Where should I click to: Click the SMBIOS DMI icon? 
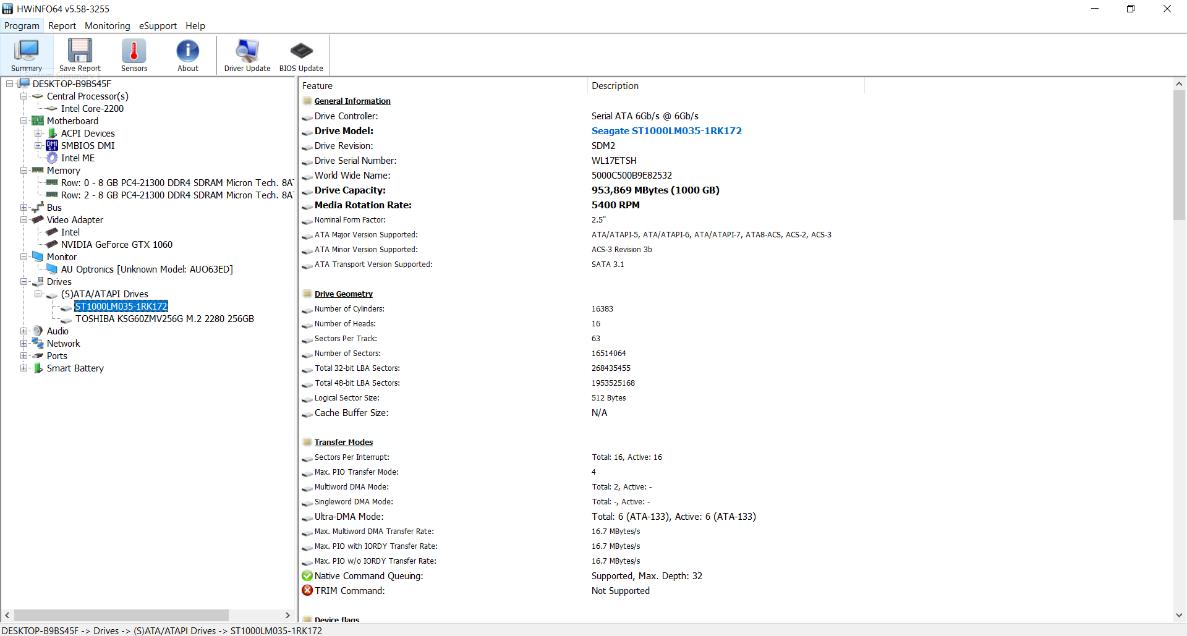52,145
